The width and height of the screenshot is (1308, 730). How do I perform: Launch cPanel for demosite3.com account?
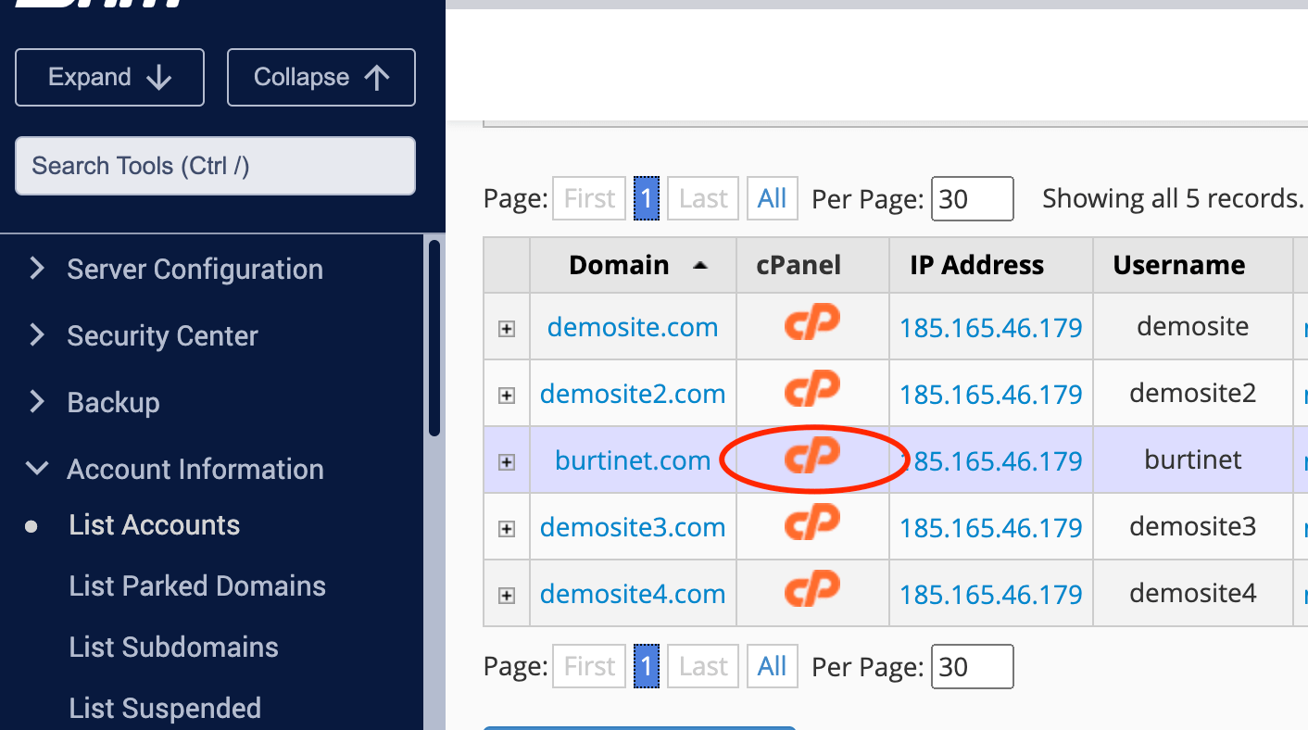(x=811, y=524)
